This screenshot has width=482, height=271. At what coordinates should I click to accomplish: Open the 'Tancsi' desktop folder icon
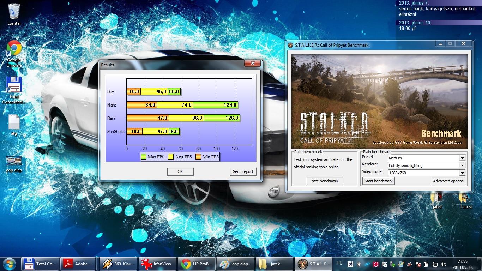pos(466,200)
